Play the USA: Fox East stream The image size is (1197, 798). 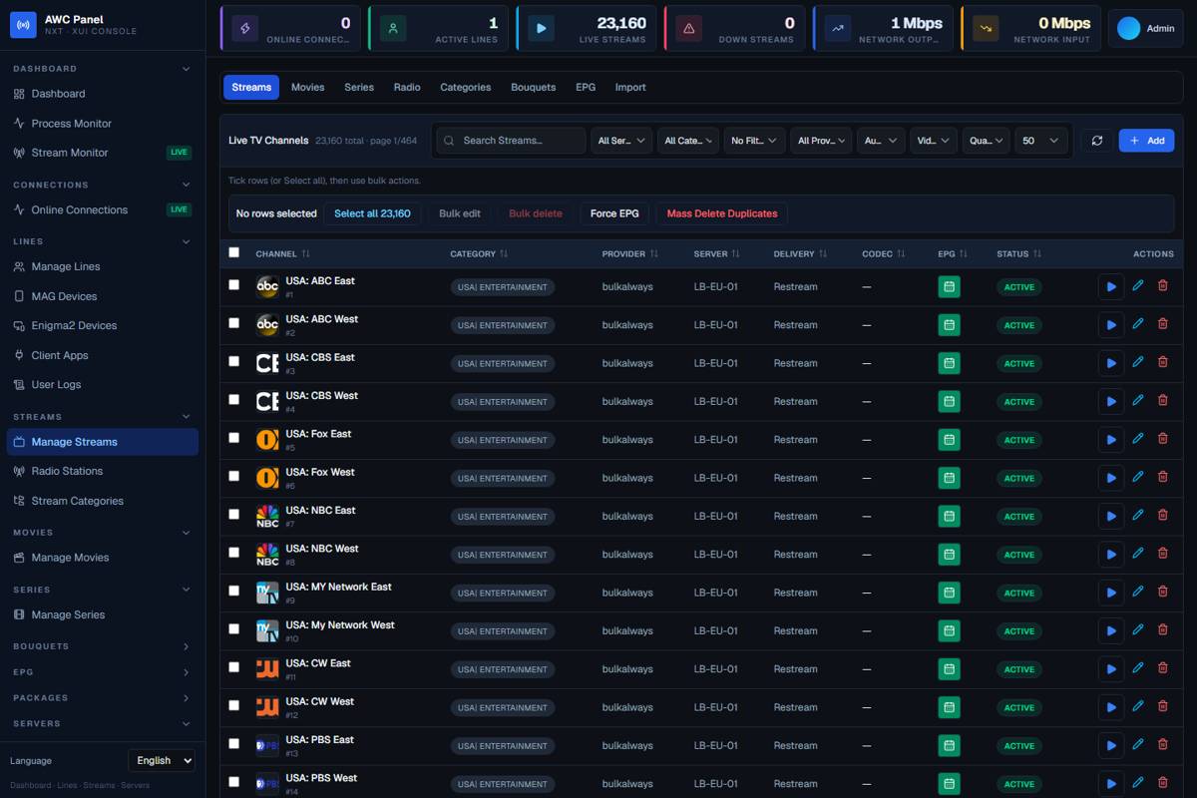point(1110,439)
